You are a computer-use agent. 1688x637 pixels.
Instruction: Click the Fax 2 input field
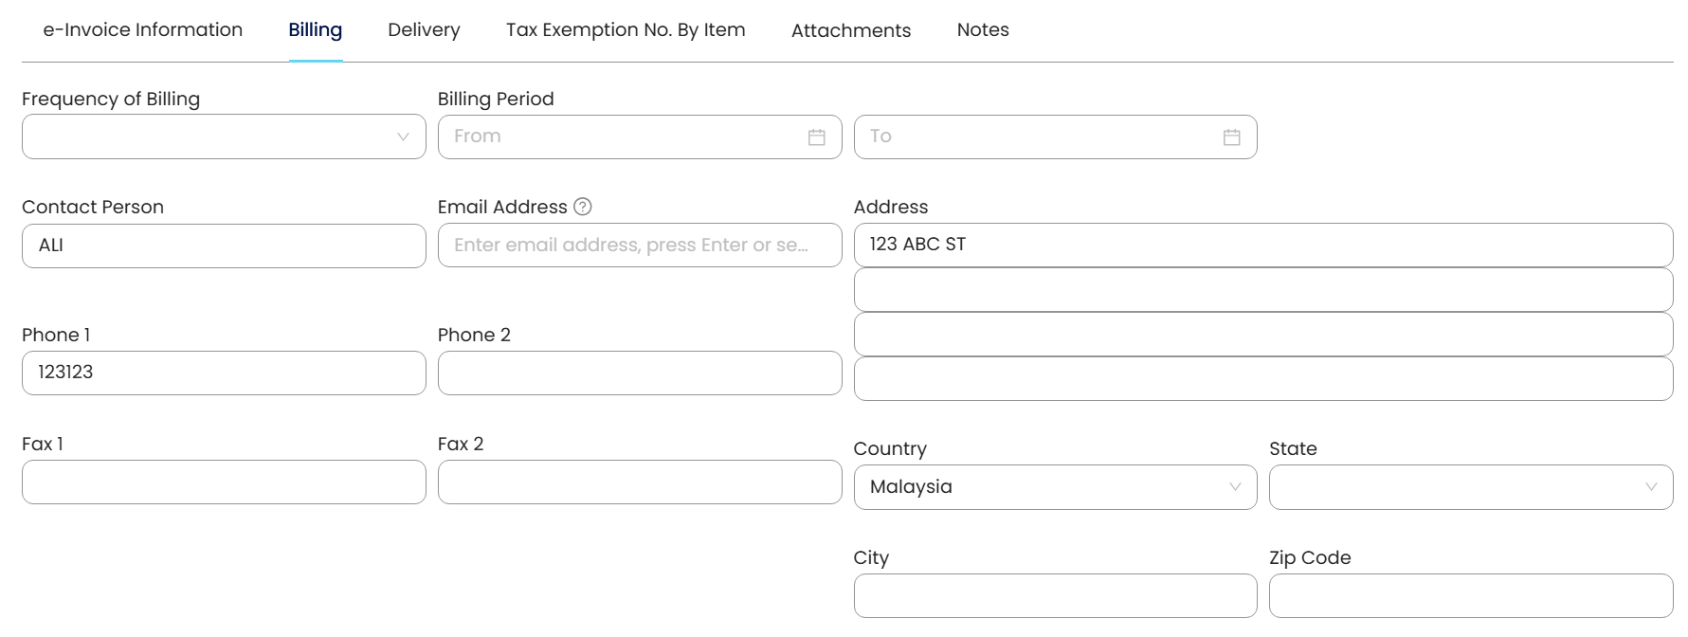(x=639, y=482)
